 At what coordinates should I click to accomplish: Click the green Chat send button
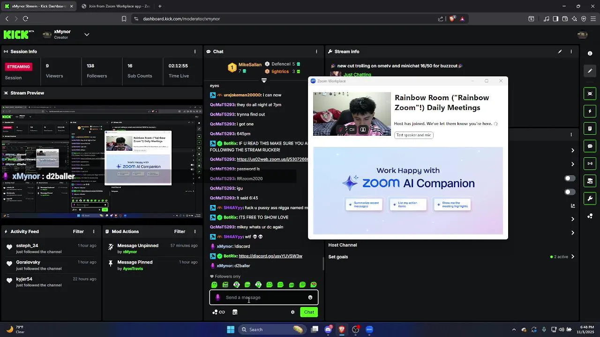point(309,312)
